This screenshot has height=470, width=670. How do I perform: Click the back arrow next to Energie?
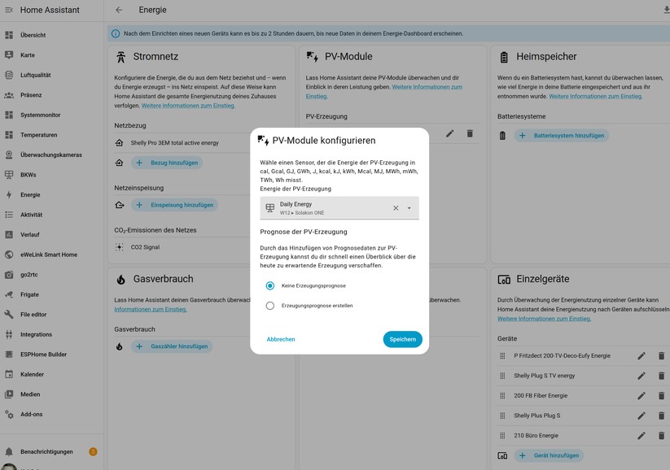coord(119,10)
